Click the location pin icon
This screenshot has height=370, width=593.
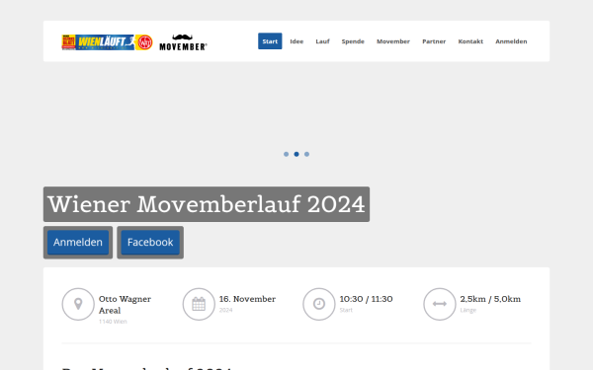78,304
